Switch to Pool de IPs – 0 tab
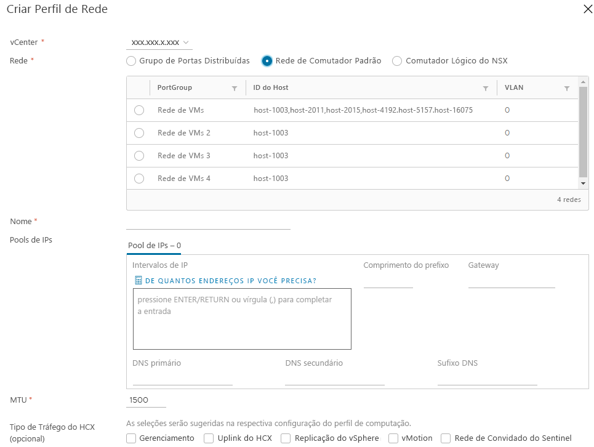This screenshot has width=594, height=447. (x=154, y=246)
